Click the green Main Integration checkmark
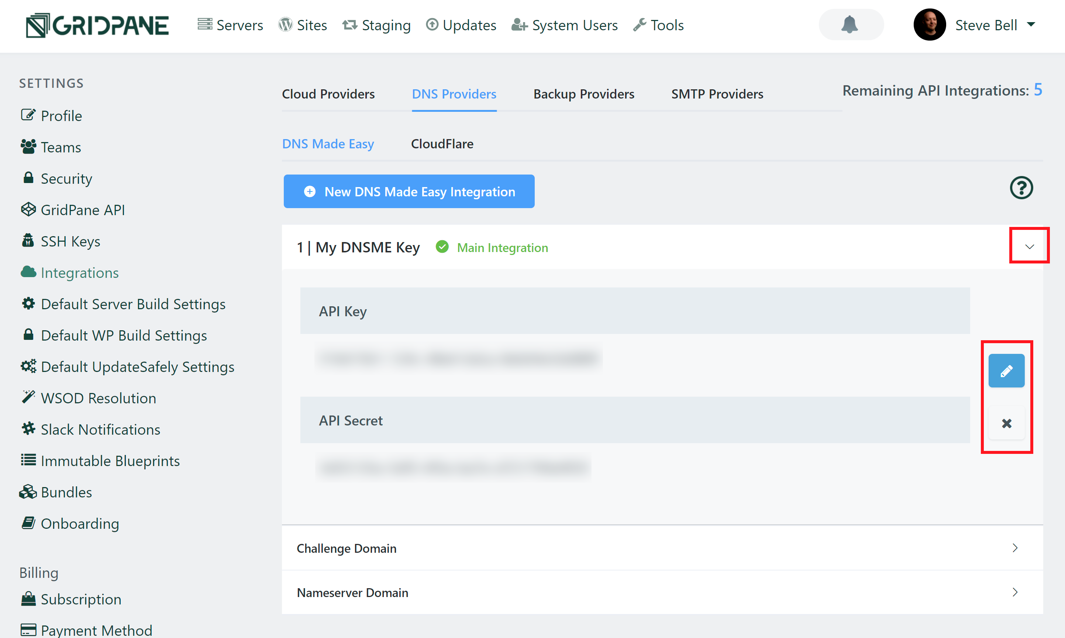Screen dimensions: 1065x638 (x=442, y=247)
